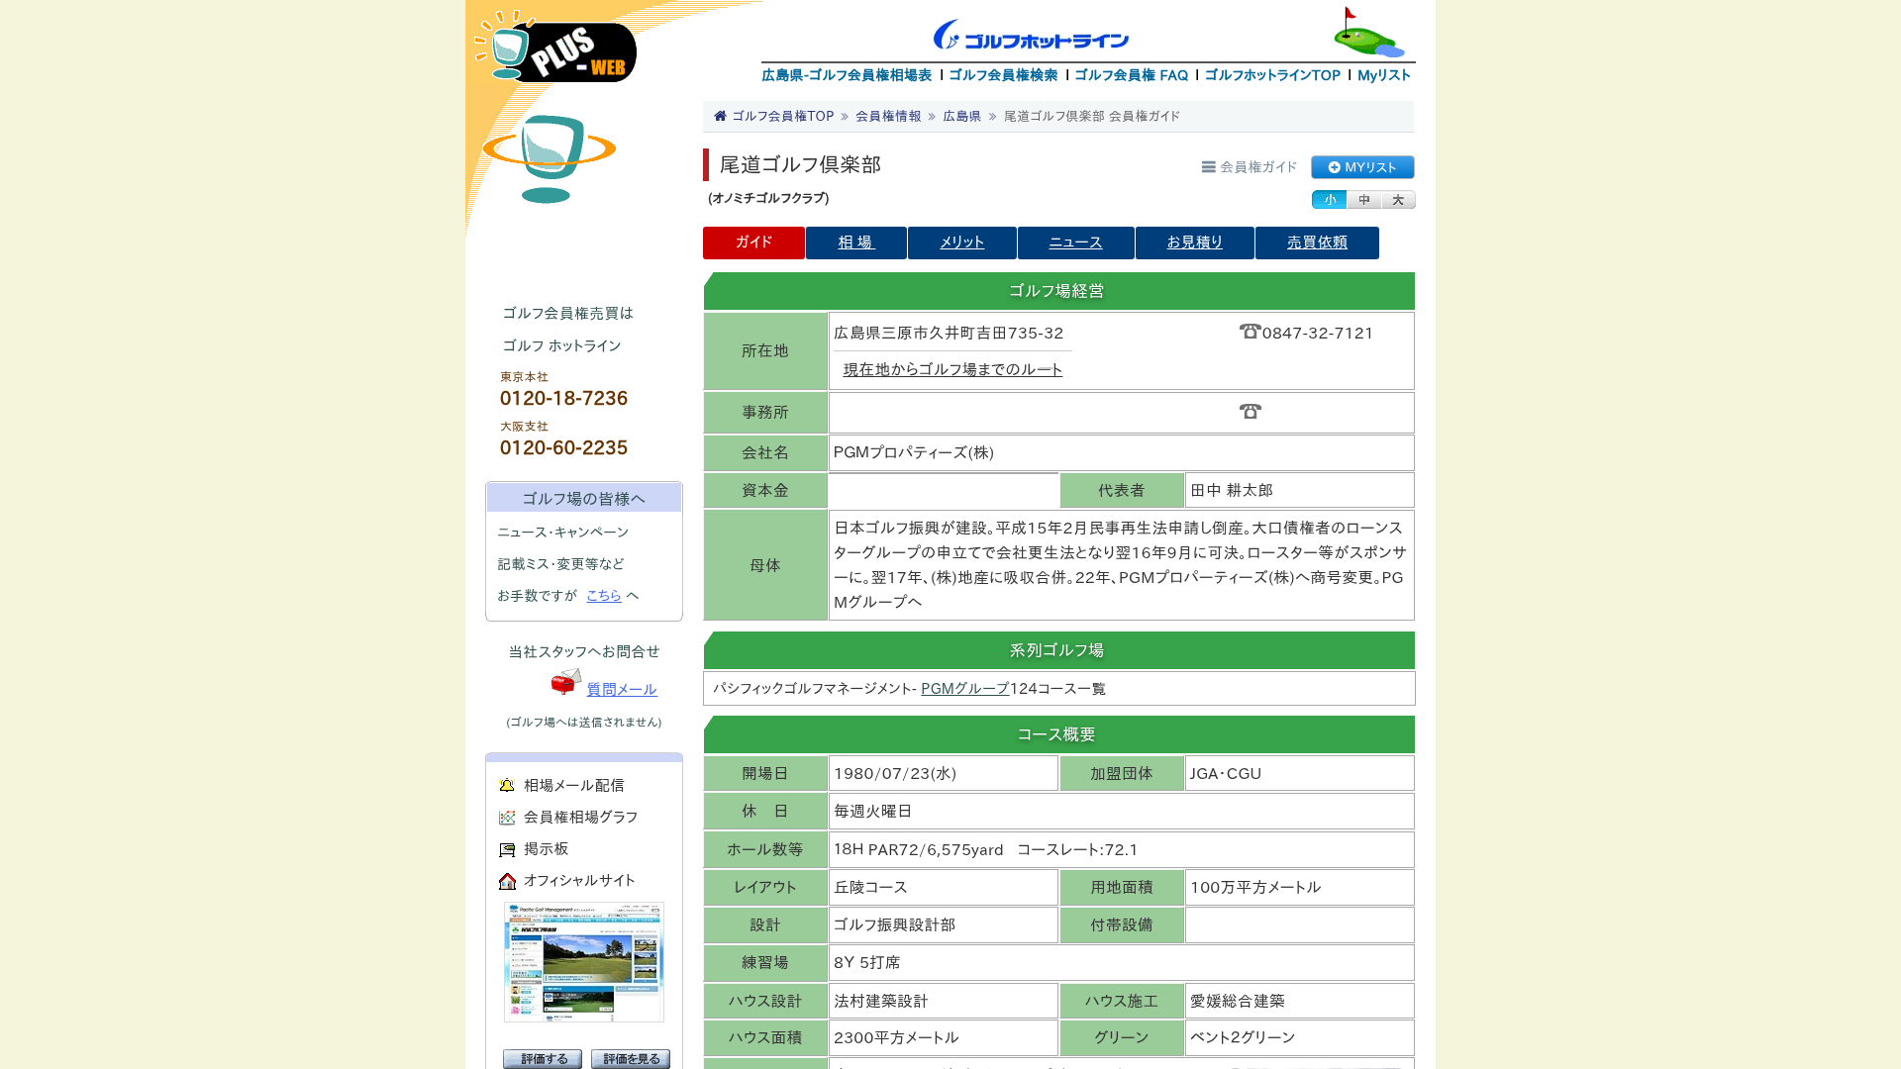The width and height of the screenshot is (1901, 1069).
Task: Select the ガイド tab
Action: coord(753,243)
